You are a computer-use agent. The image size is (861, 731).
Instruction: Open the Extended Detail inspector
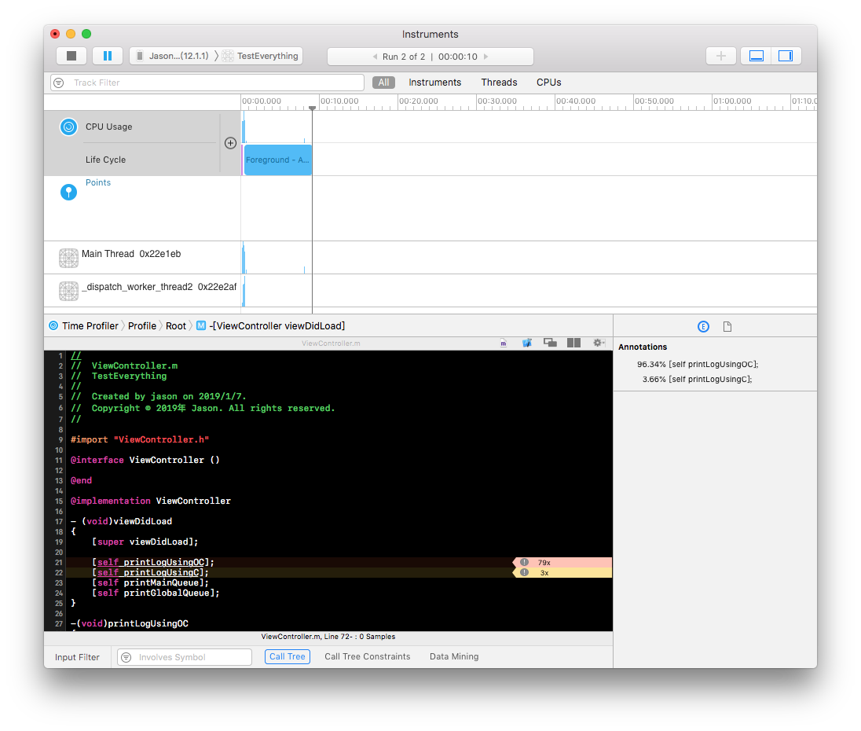(x=703, y=326)
